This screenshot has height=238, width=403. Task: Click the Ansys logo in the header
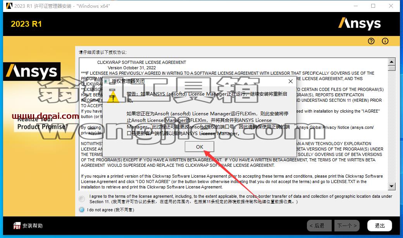(x=359, y=23)
